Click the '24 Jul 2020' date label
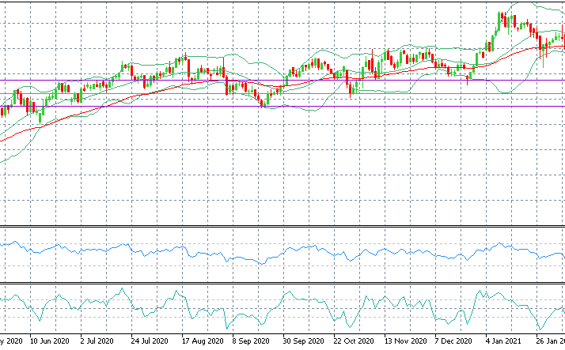The image size is (565, 350). [x=150, y=341]
